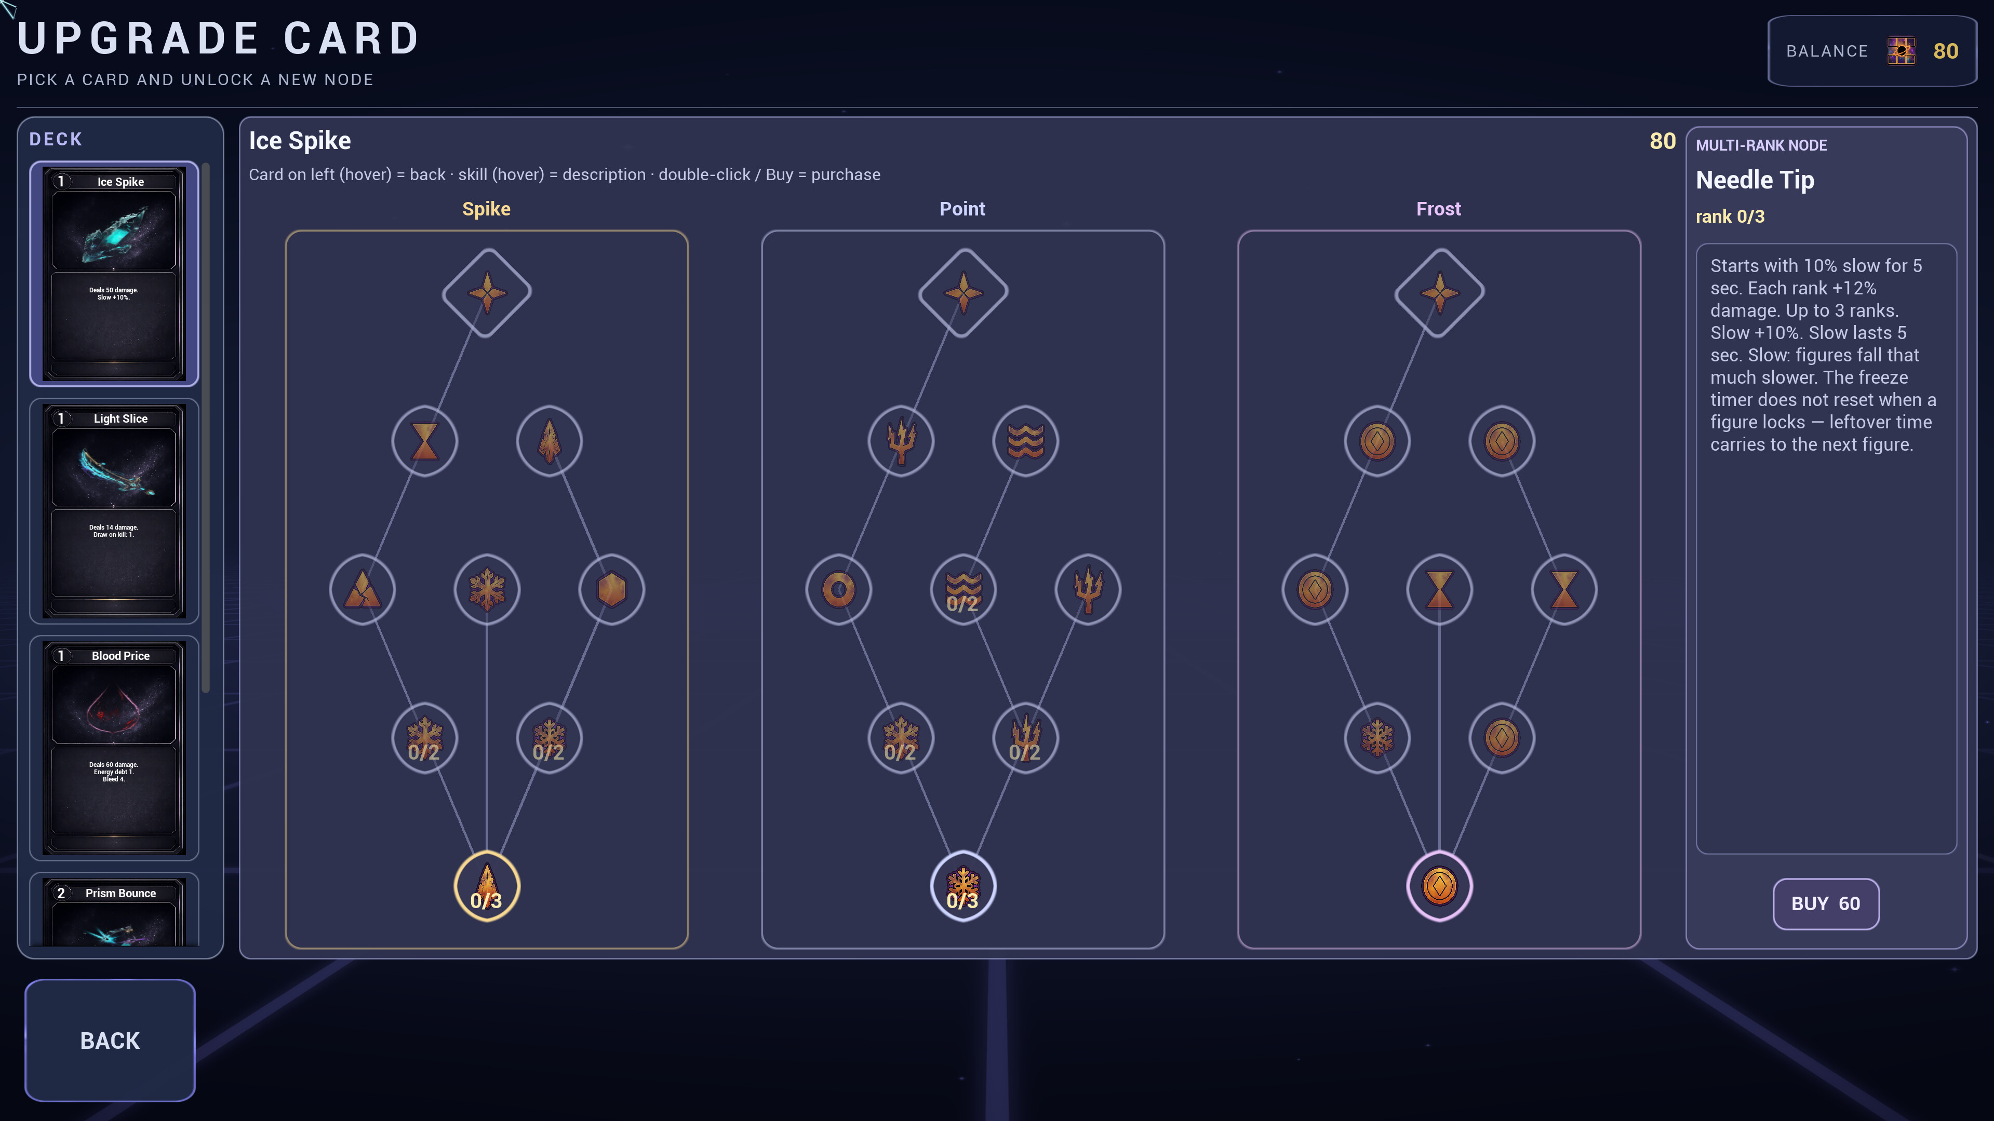Image resolution: width=1994 pixels, height=1121 pixels.
Task: Select the spearhead node in Spike second row
Action: (x=549, y=441)
